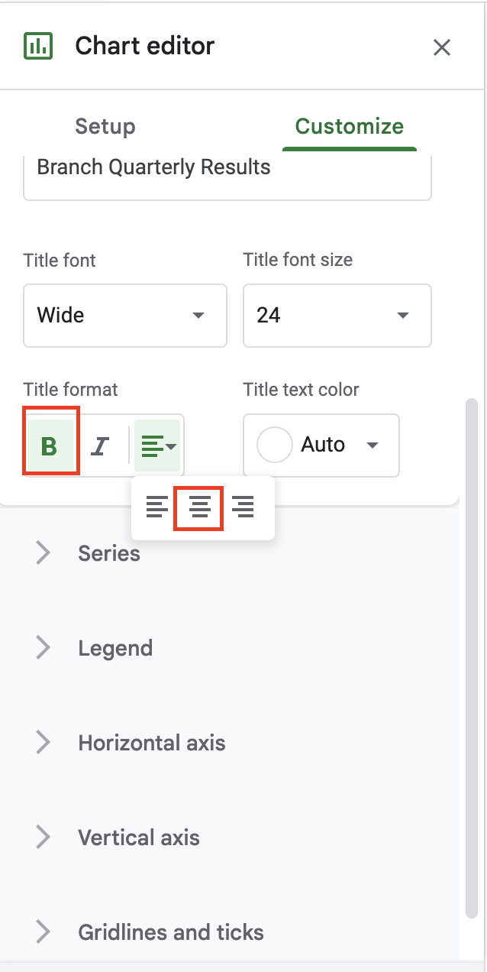The image size is (487, 972).
Task: Open the Title font dropdown showing Wide
Action: (125, 316)
